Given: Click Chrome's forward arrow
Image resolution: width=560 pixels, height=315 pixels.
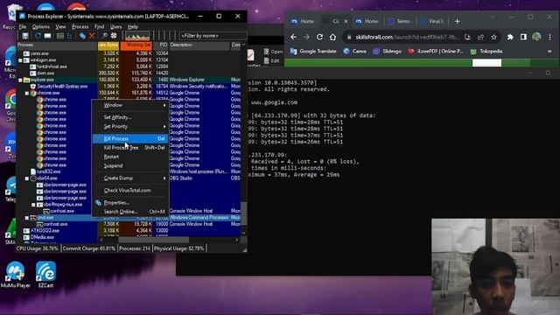Looking at the screenshot, I should point(306,37).
